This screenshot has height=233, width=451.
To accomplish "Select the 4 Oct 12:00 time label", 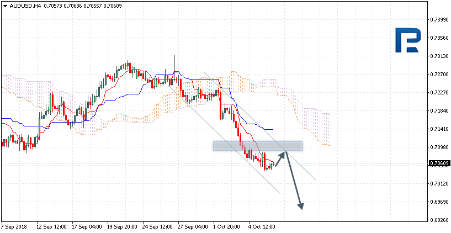I will [262, 226].
